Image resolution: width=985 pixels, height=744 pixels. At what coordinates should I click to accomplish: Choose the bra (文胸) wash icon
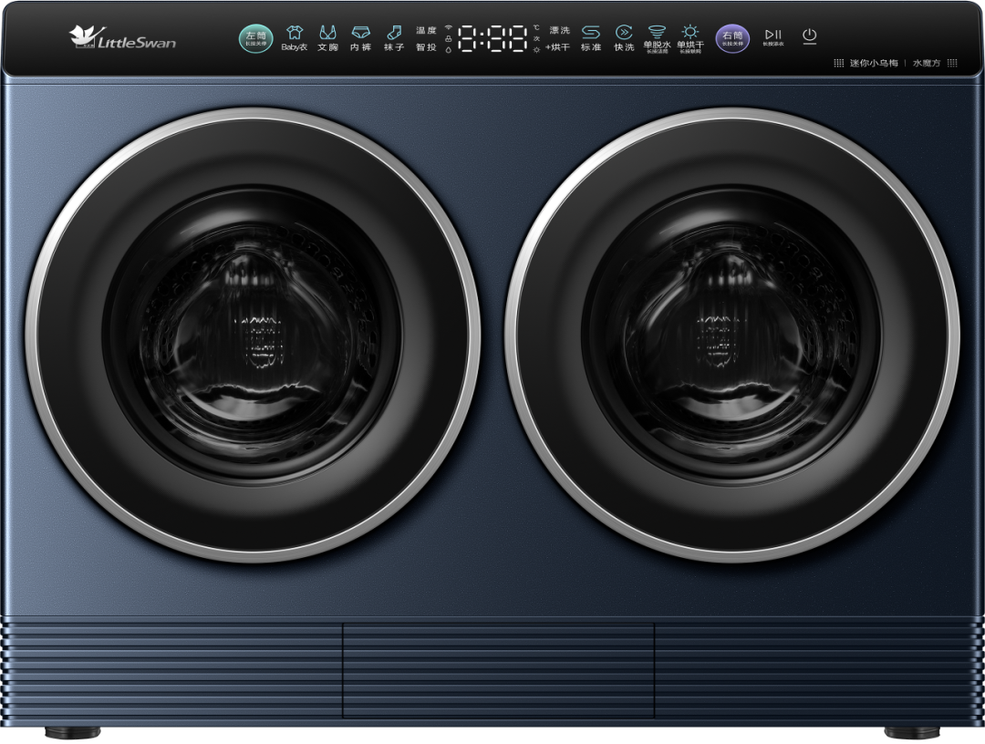tap(327, 37)
